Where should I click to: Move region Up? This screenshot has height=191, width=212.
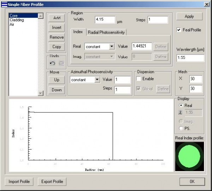tap(57, 80)
